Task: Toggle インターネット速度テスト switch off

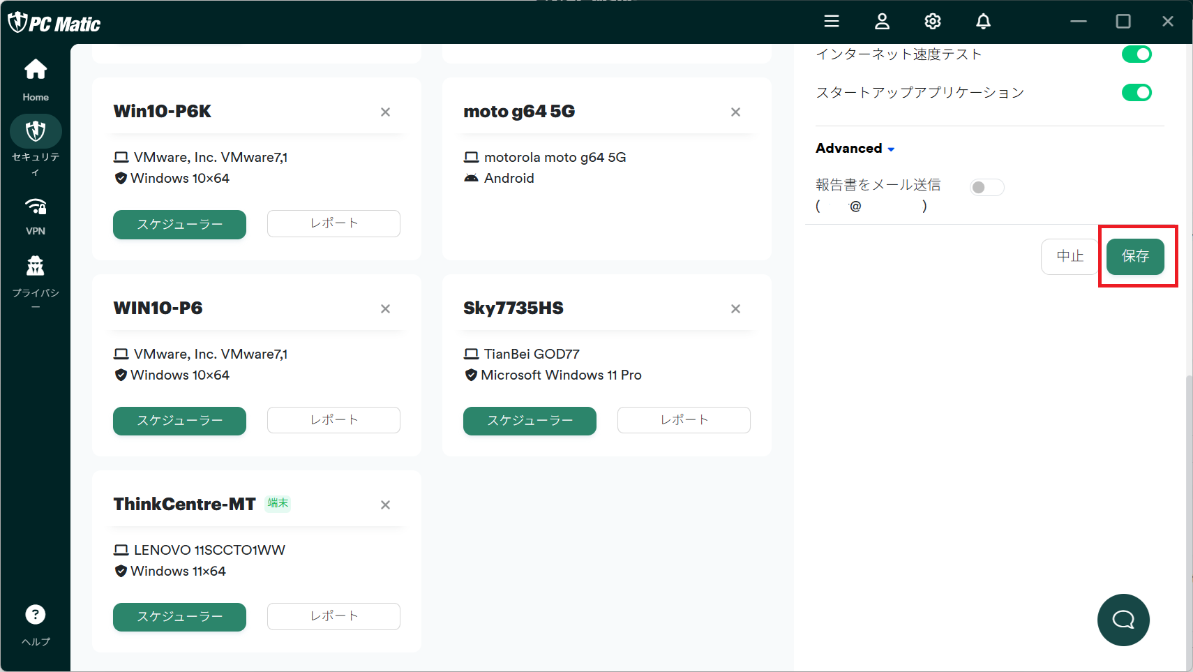Action: (x=1136, y=54)
